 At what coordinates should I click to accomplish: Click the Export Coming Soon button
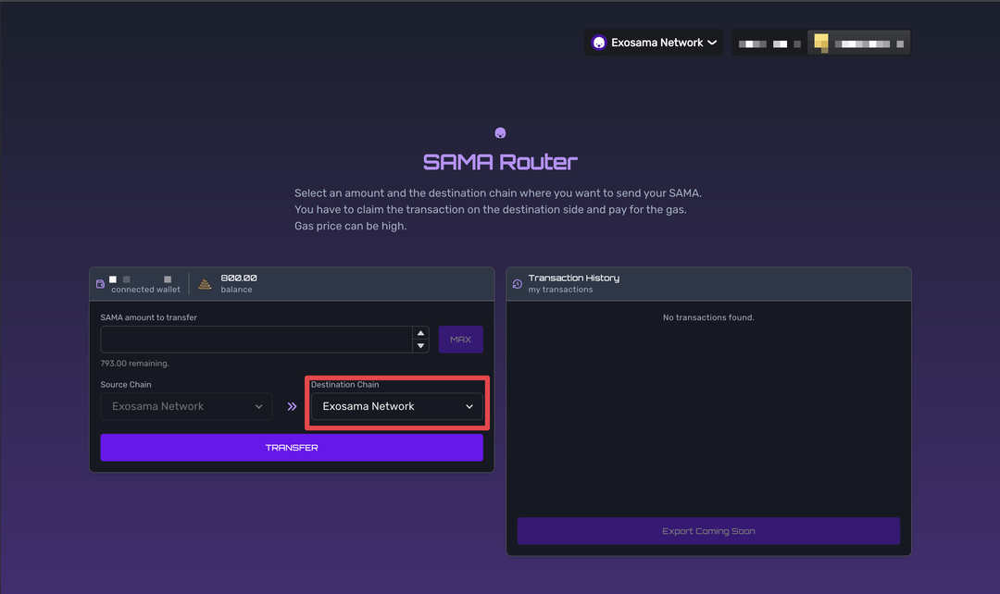point(708,531)
